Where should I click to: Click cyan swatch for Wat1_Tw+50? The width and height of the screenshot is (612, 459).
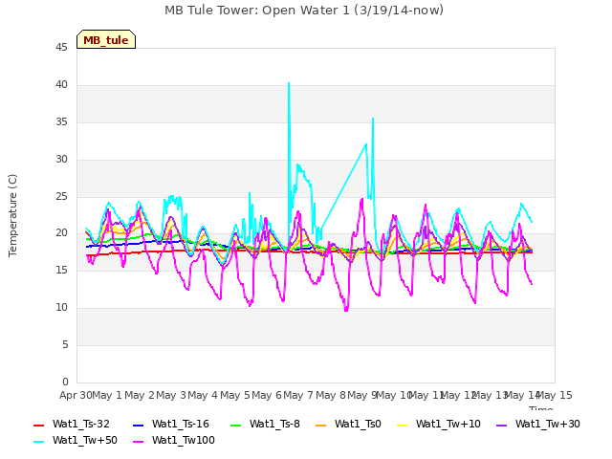[x=39, y=442]
